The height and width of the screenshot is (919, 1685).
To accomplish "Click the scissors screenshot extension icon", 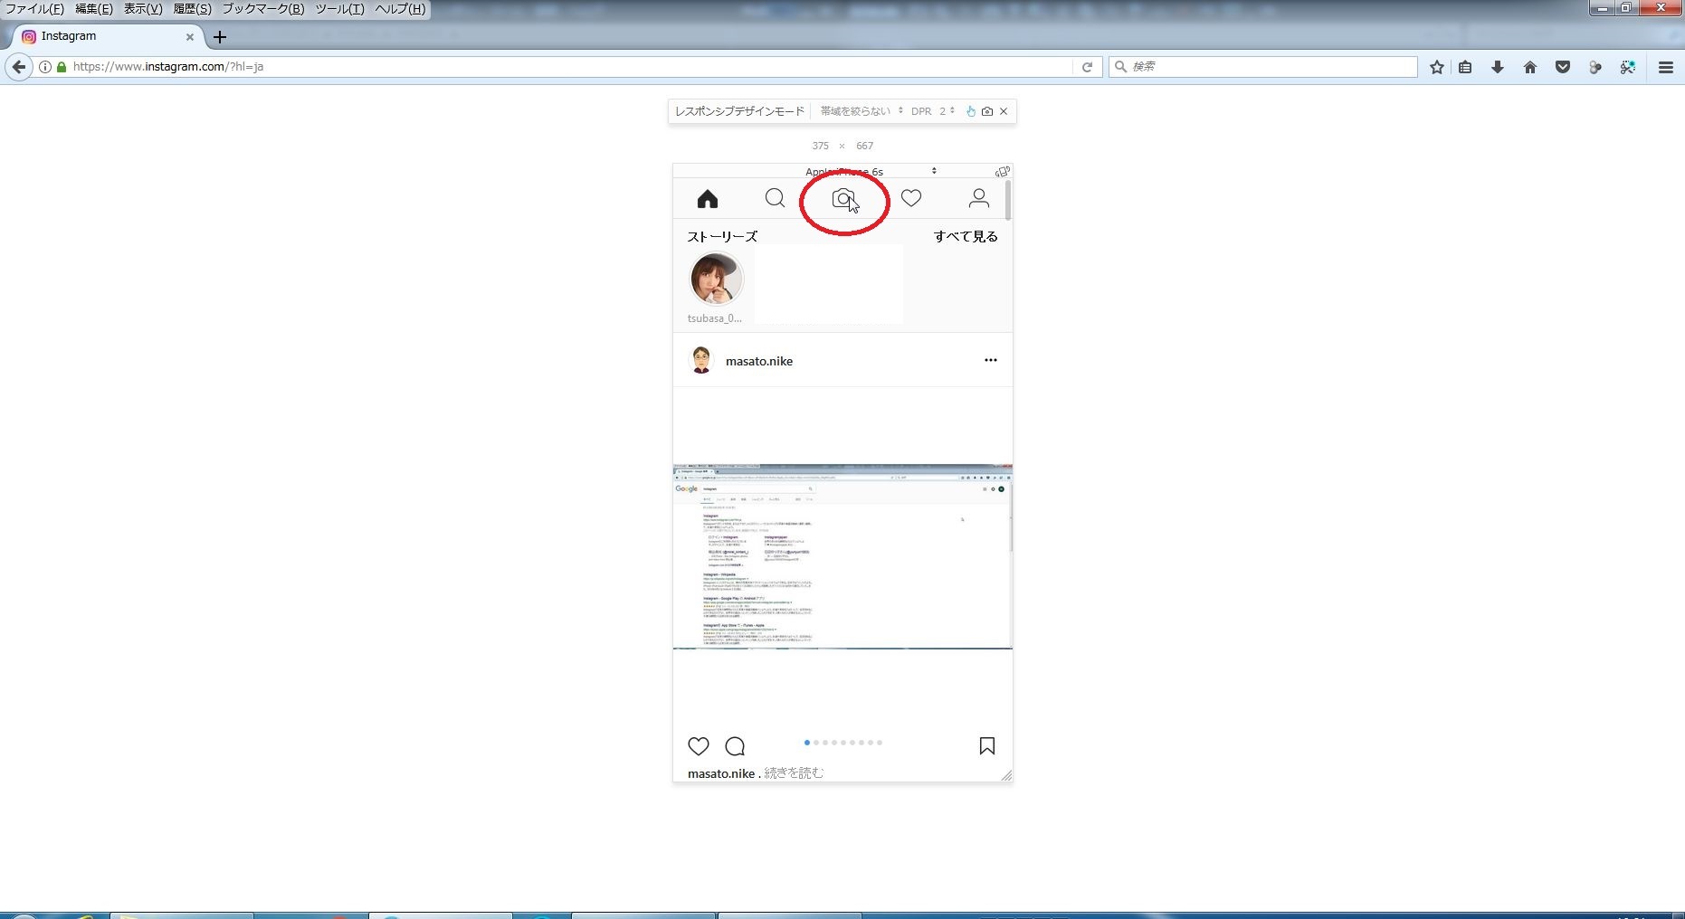I will [1628, 67].
